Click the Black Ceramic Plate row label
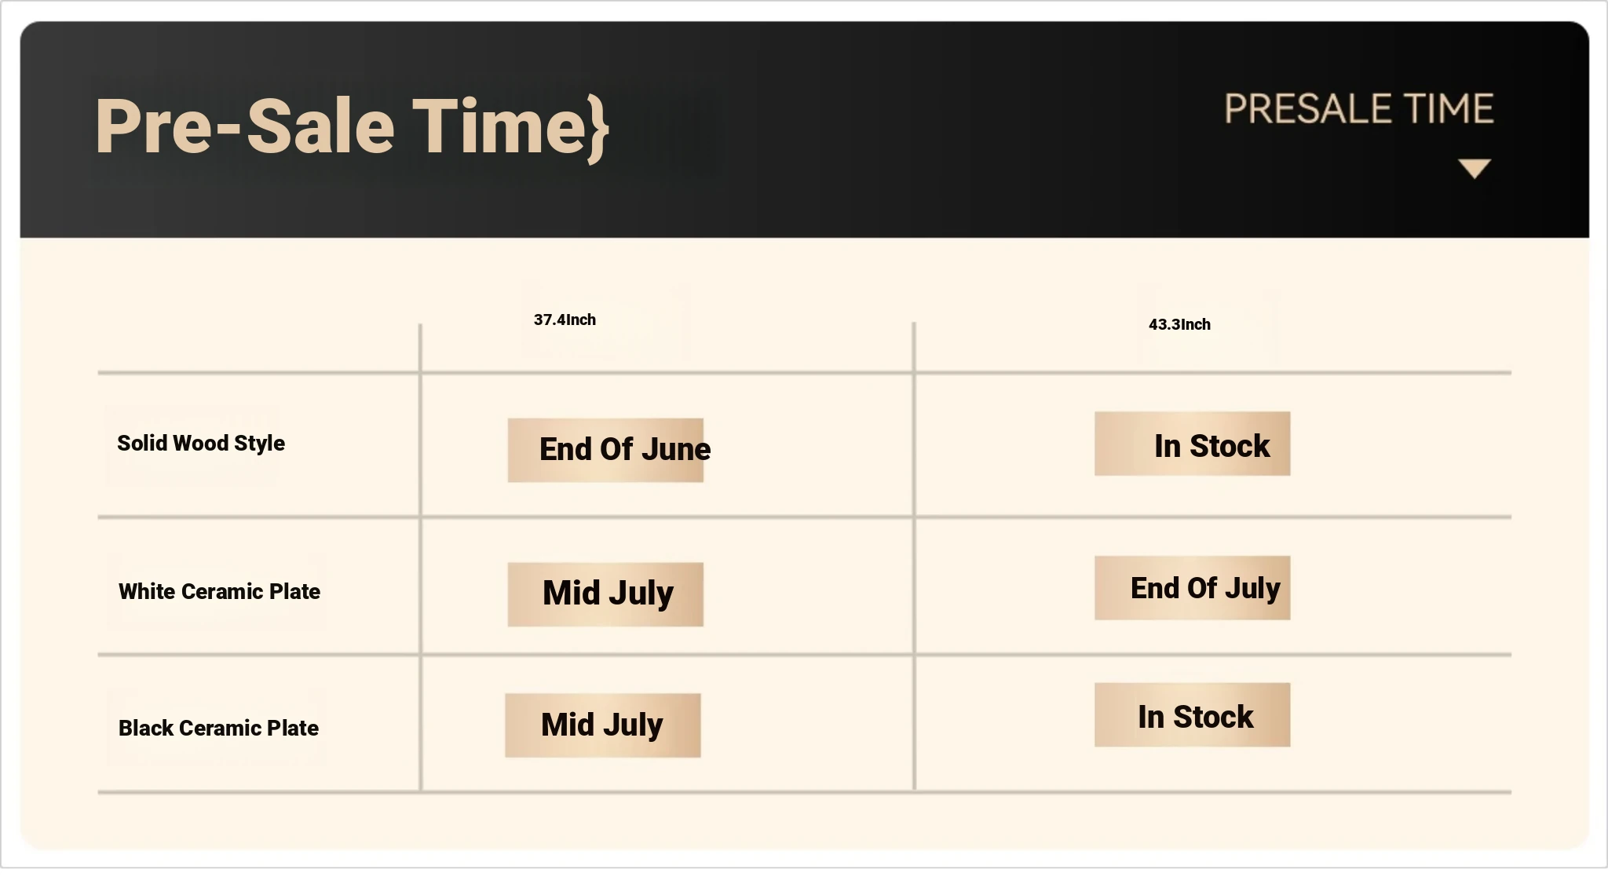Viewport: 1608px width, 884px height. point(218,728)
